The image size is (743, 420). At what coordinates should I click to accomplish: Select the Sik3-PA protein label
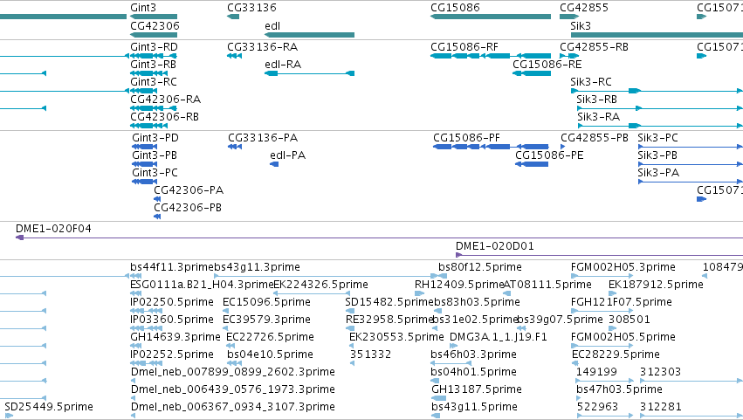click(x=658, y=173)
